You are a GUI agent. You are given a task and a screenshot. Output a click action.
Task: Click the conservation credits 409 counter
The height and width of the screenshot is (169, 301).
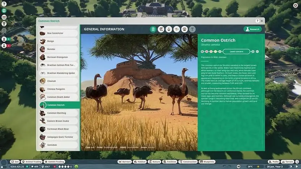pyautogui.click(x=35, y=167)
